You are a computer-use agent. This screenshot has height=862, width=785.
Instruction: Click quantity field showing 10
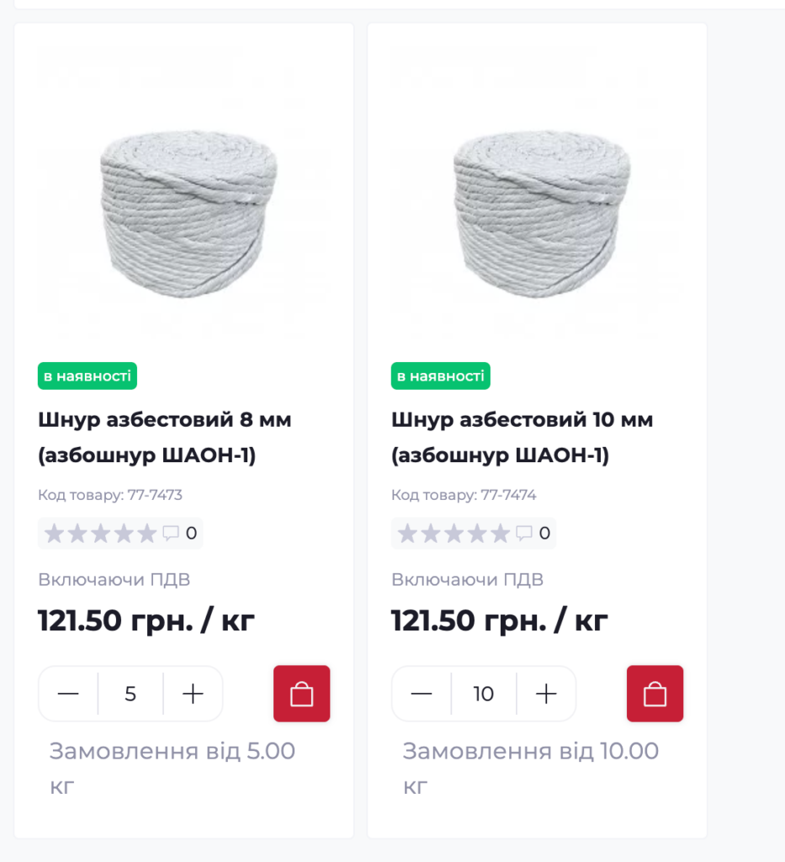(x=484, y=694)
